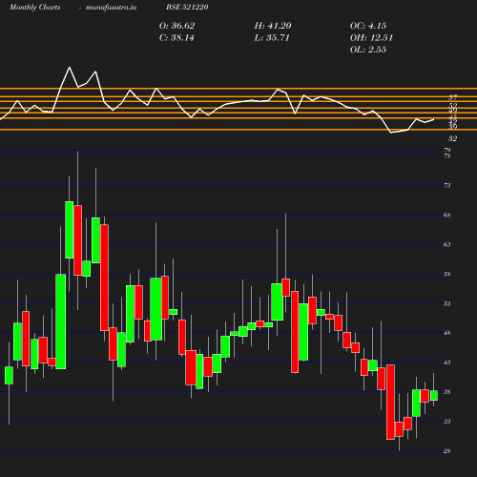Select the low value "L: 35.71"
477x477 pixels.
click(272, 38)
